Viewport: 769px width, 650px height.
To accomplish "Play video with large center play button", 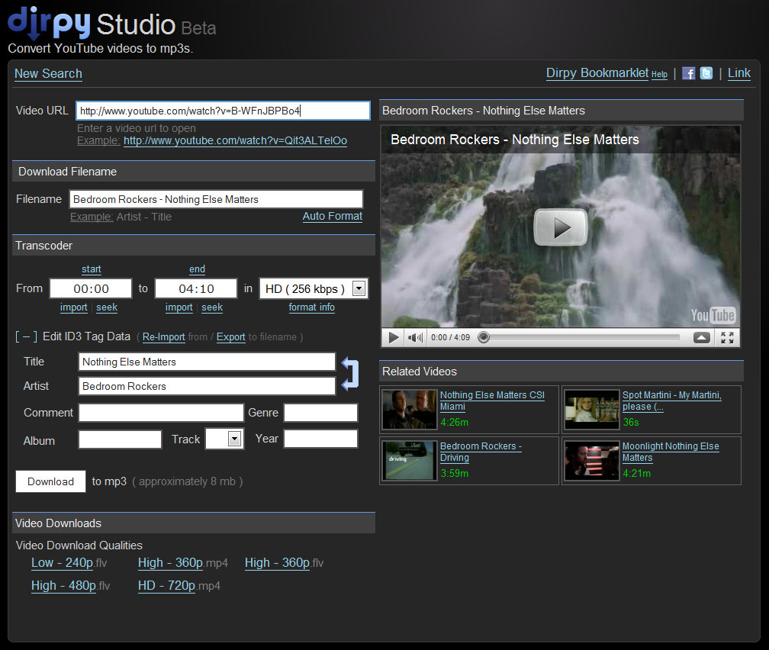I will tap(560, 227).
